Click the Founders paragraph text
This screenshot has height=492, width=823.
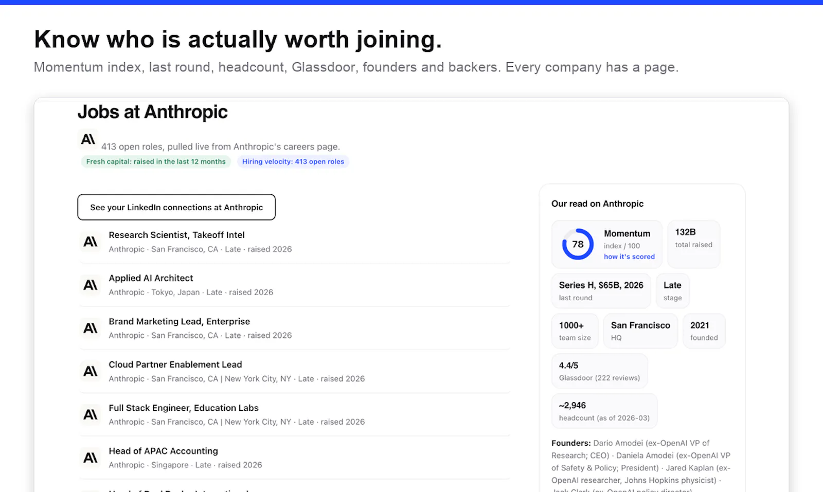pyautogui.click(x=641, y=465)
